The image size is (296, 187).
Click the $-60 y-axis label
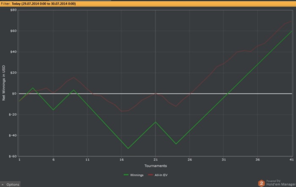coord(13,156)
